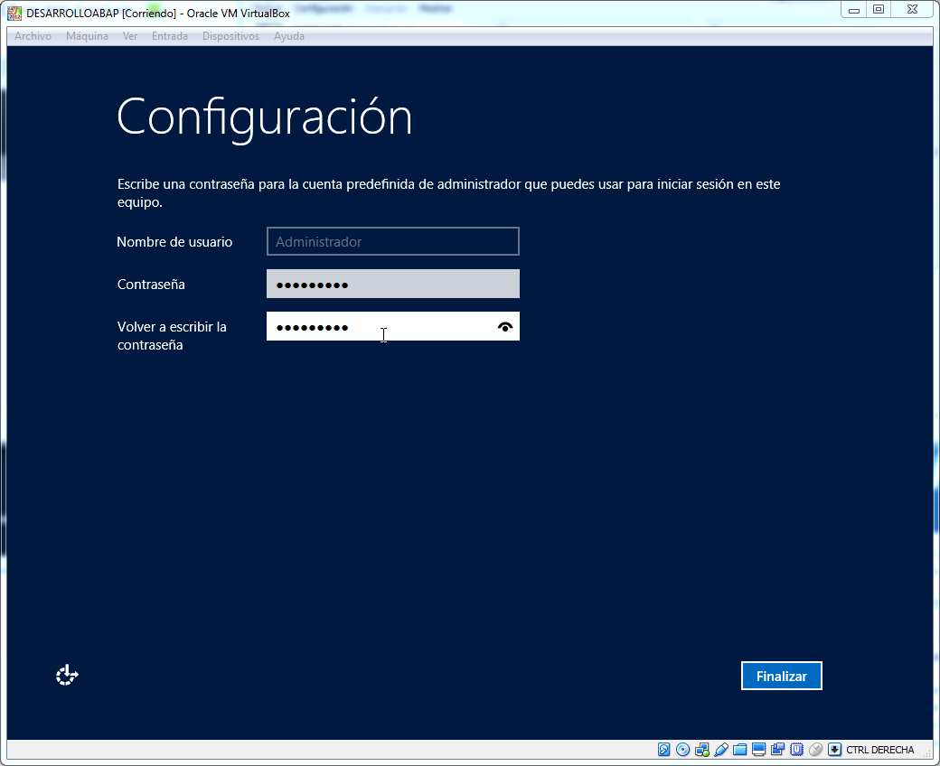
Task: Click the display status icon
Action: coord(759,749)
